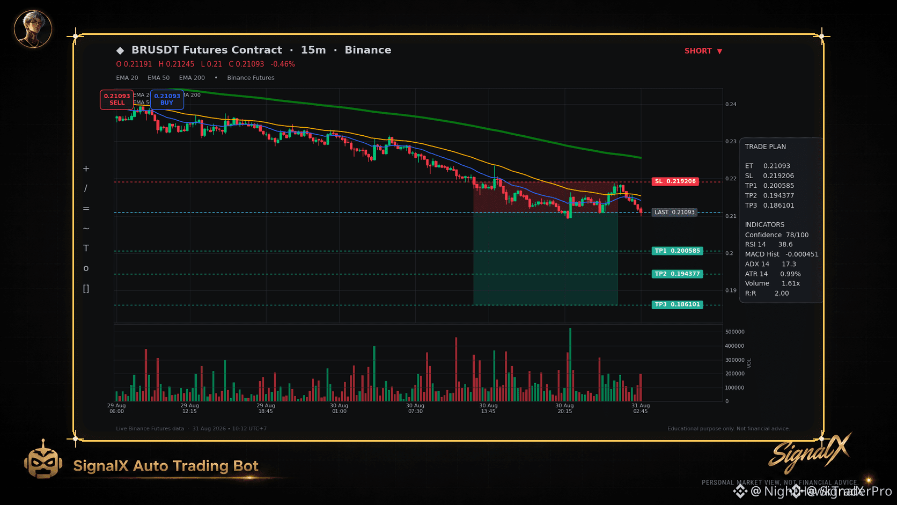Screen dimensions: 897x505
Task: Click the Confidence 78/100 row
Action: point(776,235)
